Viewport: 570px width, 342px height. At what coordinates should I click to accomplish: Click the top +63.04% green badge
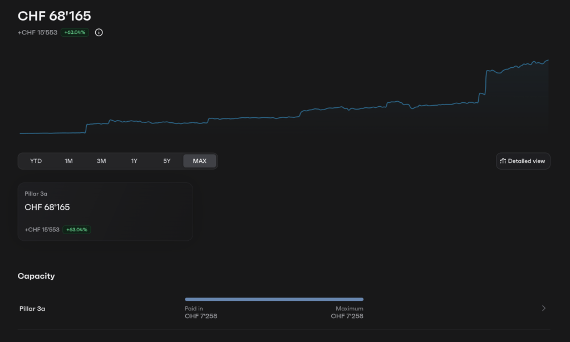click(75, 32)
